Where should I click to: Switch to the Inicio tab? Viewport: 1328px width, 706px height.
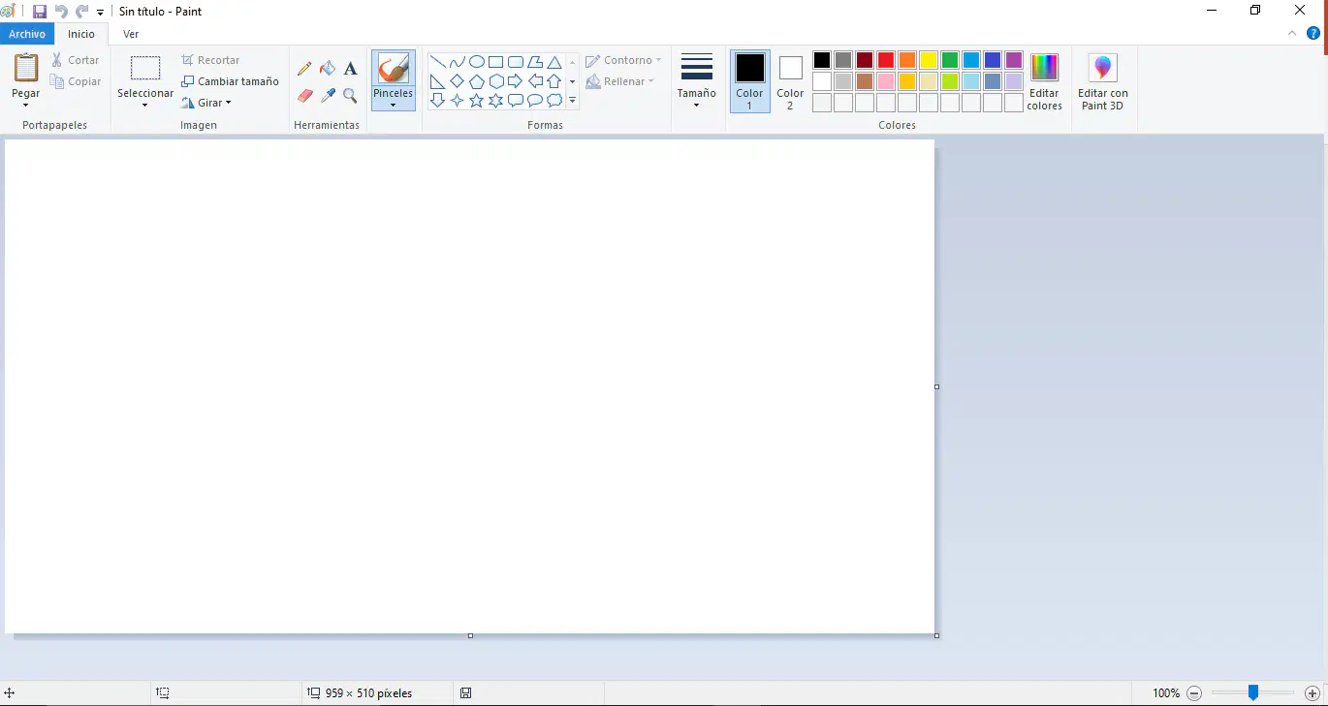pos(81,34)
